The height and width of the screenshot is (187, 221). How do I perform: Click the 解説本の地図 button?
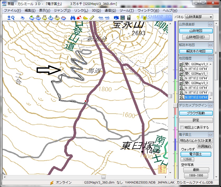pyautogui.click(x=196, y=51)
